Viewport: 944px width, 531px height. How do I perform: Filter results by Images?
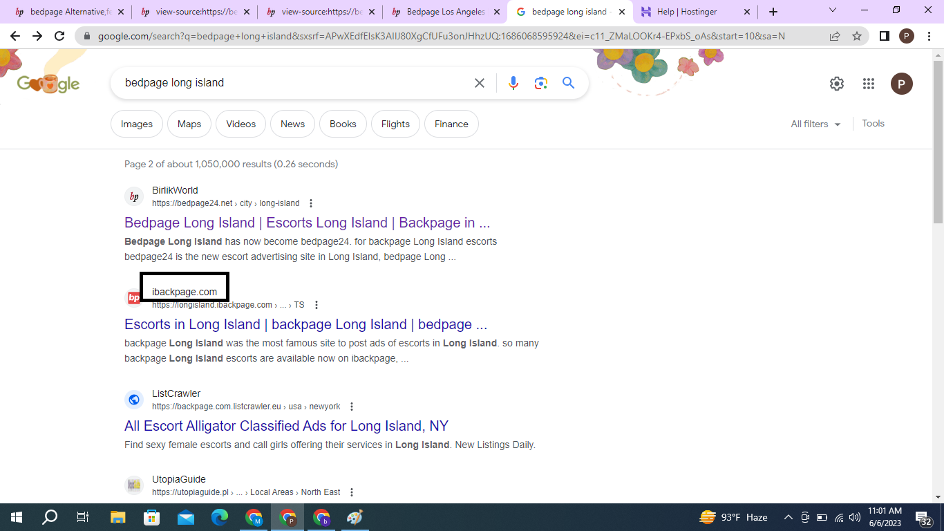[137, 124]
